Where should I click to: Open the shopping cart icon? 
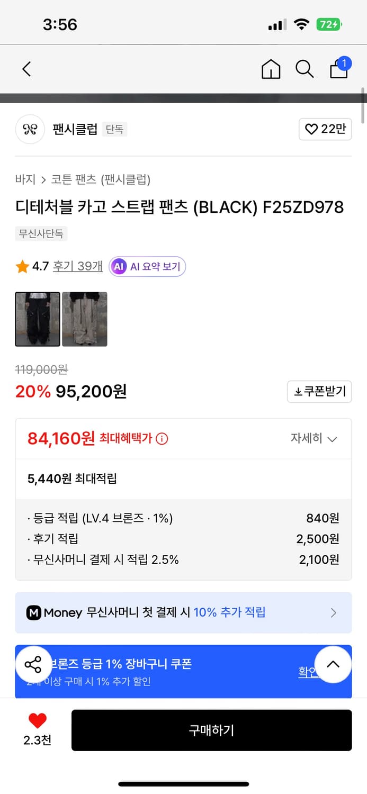click(338, 69)
